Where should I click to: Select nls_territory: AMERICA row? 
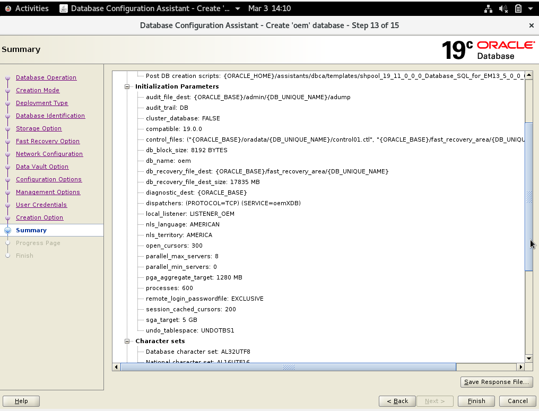point(179,235)
